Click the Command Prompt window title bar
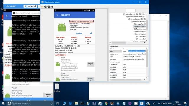 click(26, 13)
